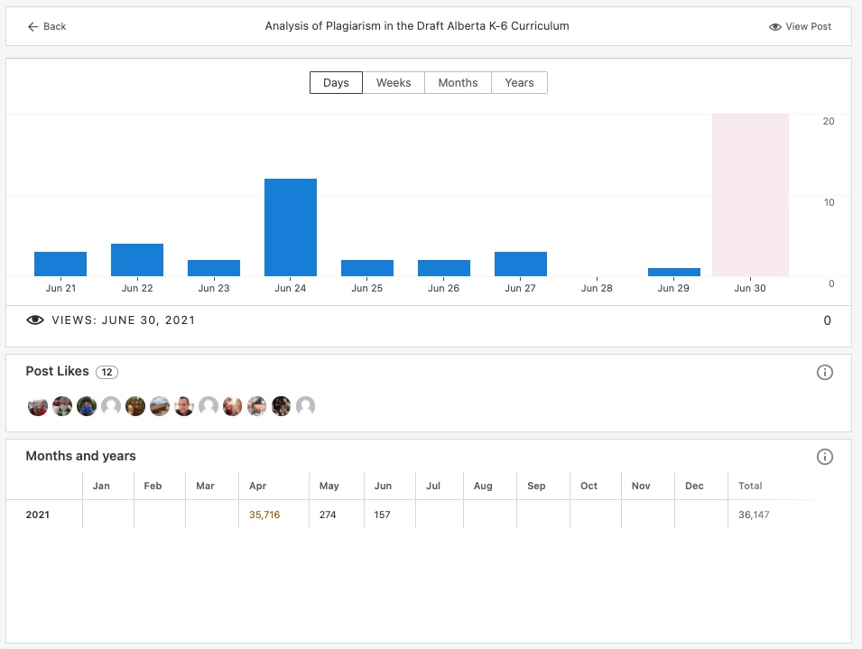Select the Days tab
Screen dimensions: 862x649
[x=336, y=83]
